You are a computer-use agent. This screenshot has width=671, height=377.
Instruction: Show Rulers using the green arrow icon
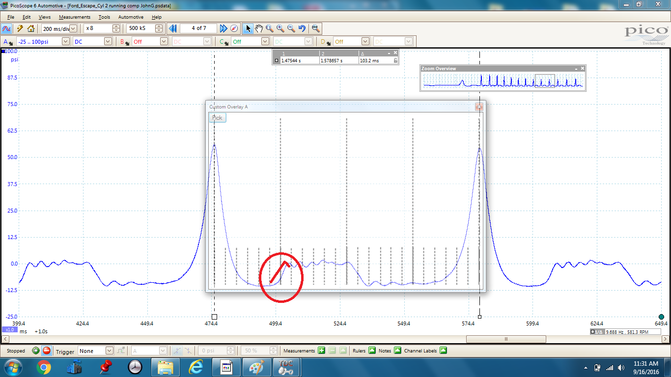tap(372, 350)
